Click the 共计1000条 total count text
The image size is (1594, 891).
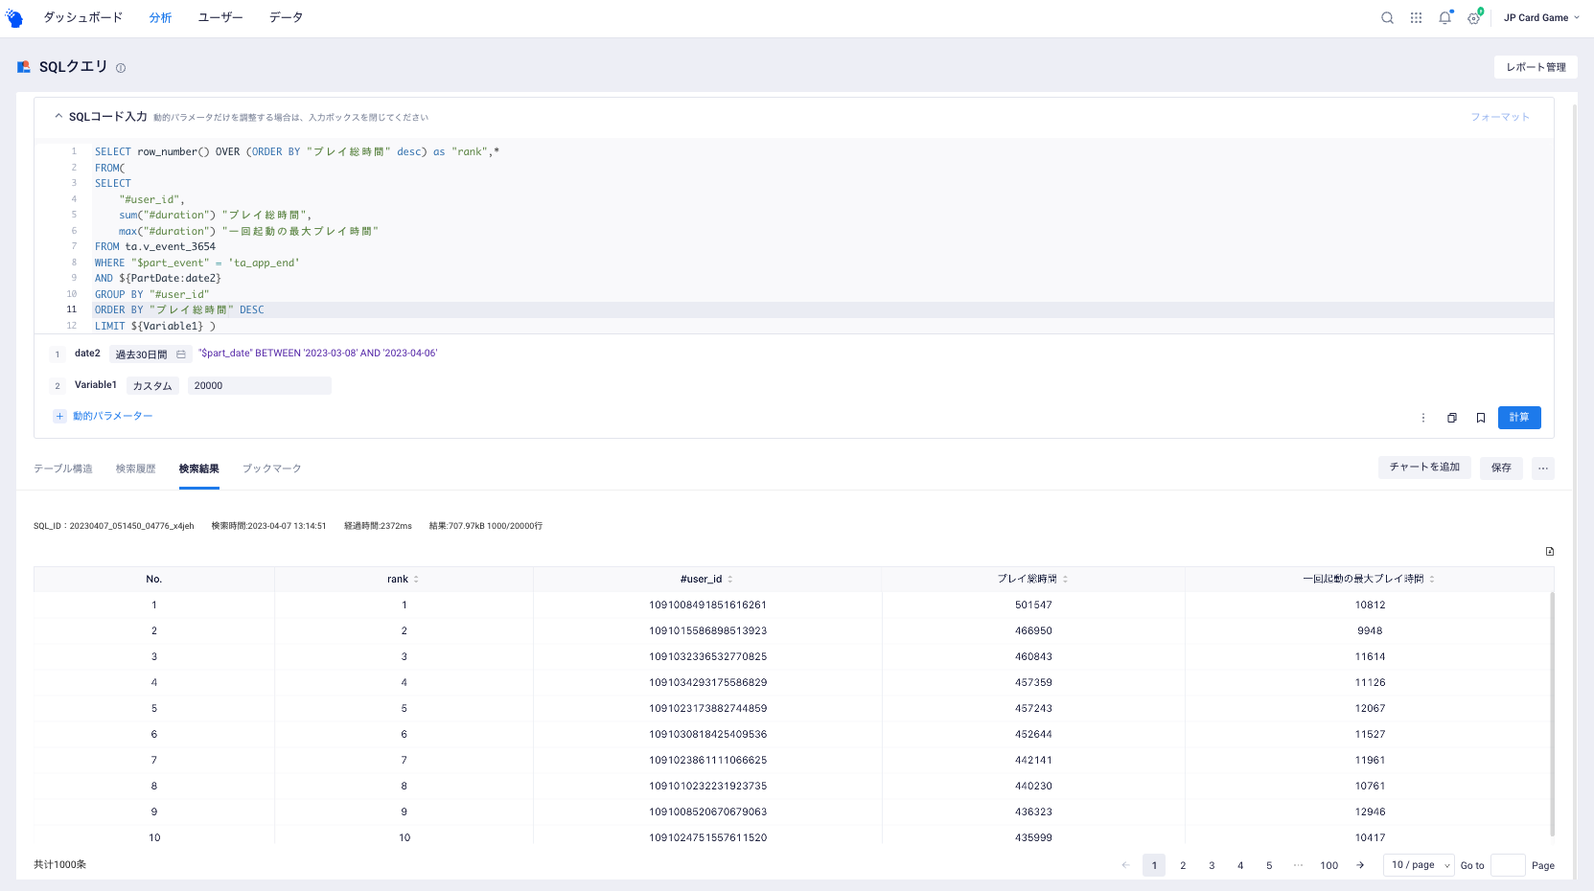click(59, 864)
